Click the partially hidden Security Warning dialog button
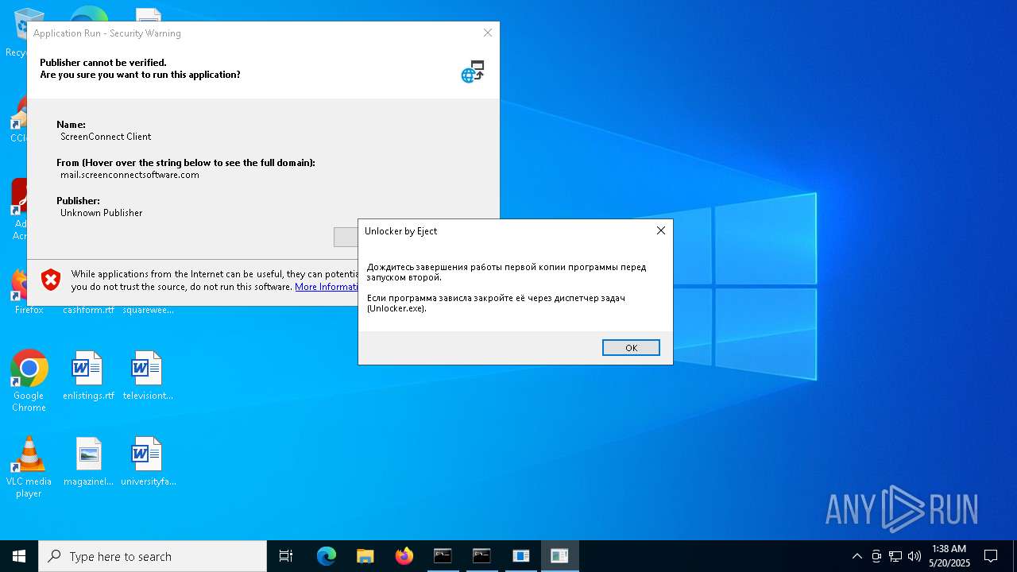This screenshot has height=572, width=1017. coord(346,237)
